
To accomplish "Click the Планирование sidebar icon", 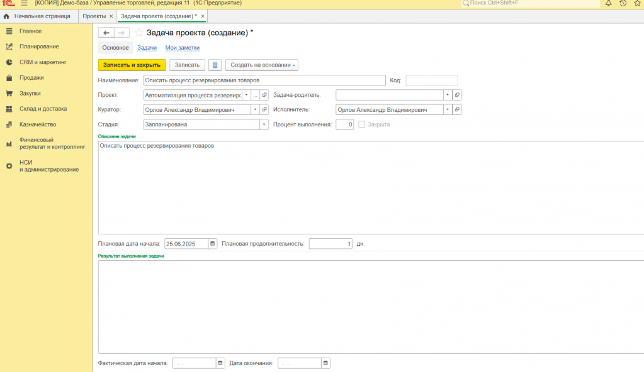I will coord(9,46).
